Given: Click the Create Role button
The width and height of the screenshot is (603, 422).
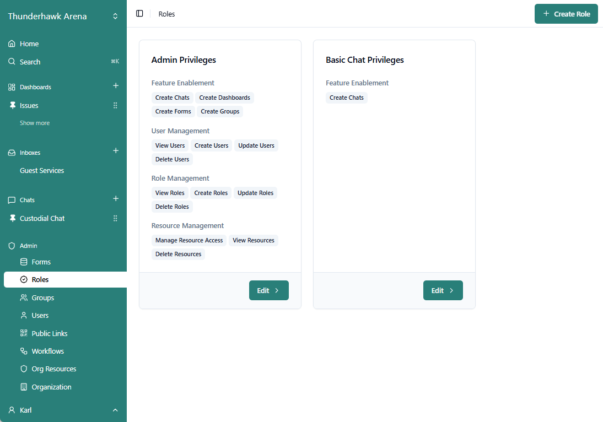Looking at the screenshot, I should [x=566, y=14].
